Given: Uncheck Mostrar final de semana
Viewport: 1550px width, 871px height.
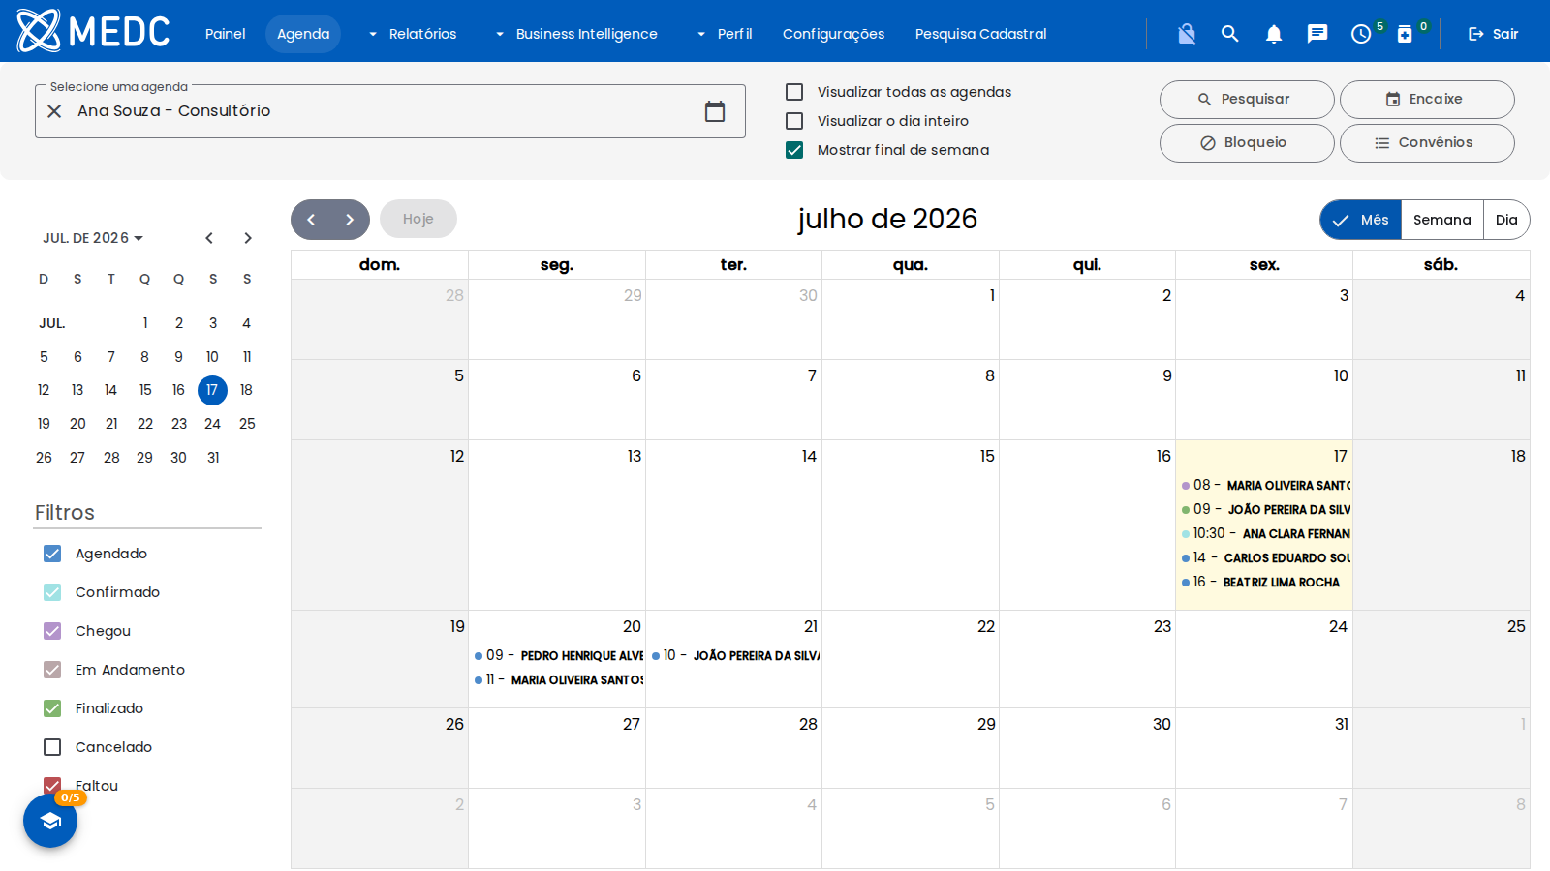Looking at the screenshot, I should [x=794, y=150].
